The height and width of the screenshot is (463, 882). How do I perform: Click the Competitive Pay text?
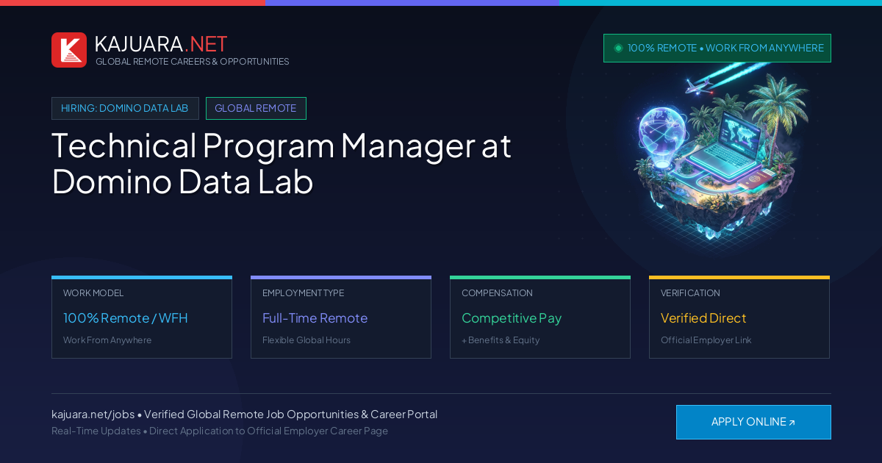coord(512,318)
